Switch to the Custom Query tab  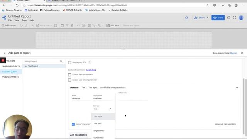tap(11, 72)
